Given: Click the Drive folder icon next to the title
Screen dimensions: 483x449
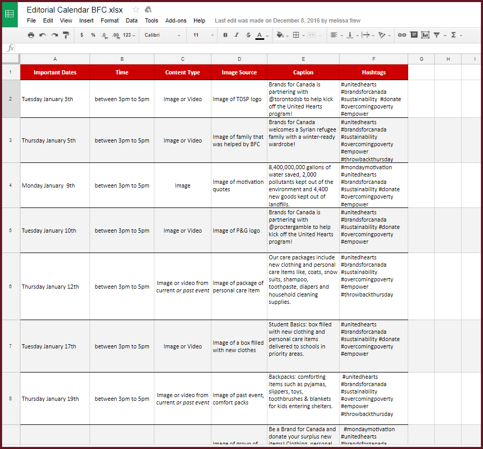Looking at the screenshot, I should [x=148, y=10].
